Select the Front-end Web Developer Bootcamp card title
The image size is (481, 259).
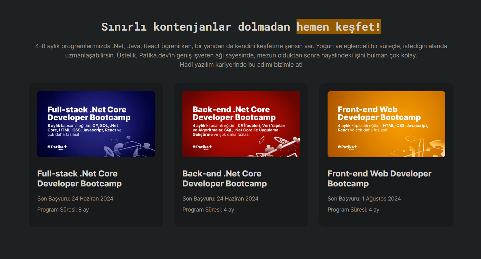(x=379, y=179)
